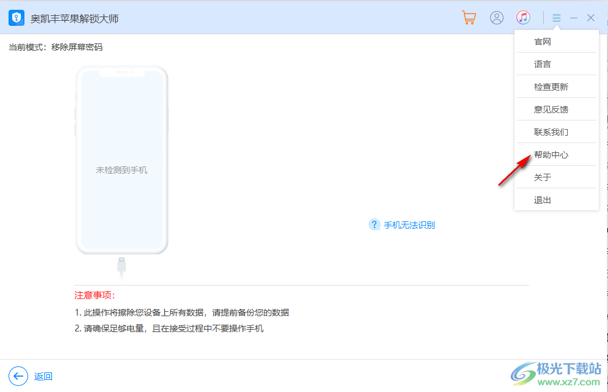Select 关于 menu entry
608x392 pixels.
557,177
